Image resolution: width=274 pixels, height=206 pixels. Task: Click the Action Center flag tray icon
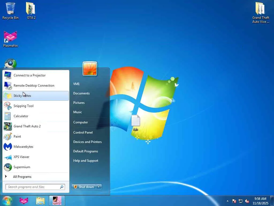click(234, 201)
